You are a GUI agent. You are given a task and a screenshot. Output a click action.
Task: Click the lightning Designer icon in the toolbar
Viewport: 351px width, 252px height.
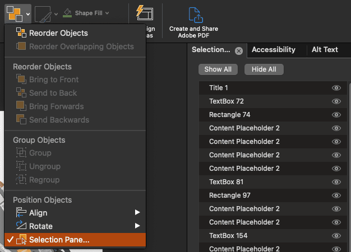pyautogui.click(x=145, y=13)
